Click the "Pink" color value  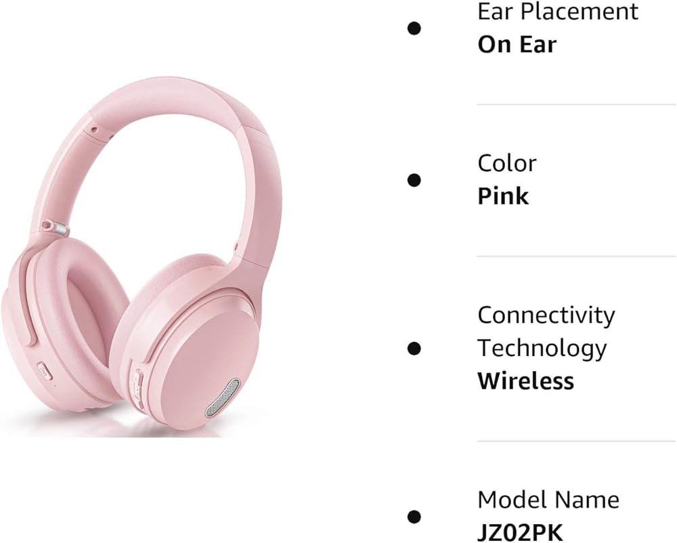click(x=503, y=196)
